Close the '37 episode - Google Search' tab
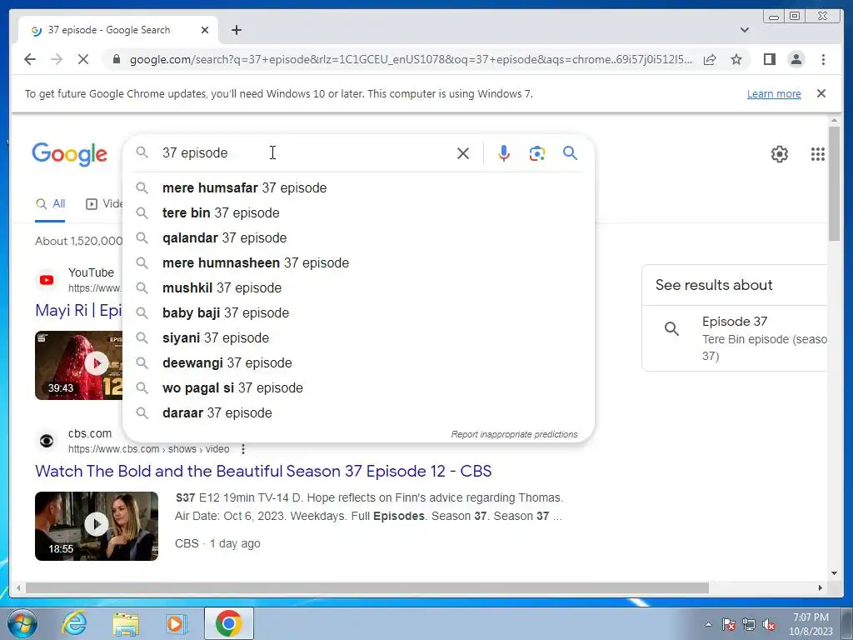This screenshot has height=640, width=853. click(x=205, y=30)
